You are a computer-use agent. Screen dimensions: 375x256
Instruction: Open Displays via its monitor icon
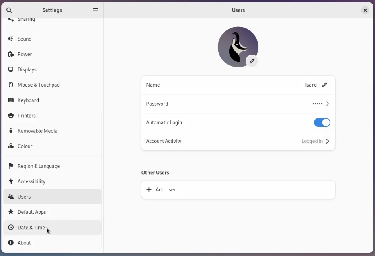pyautogui.click(x=11, y=69)
